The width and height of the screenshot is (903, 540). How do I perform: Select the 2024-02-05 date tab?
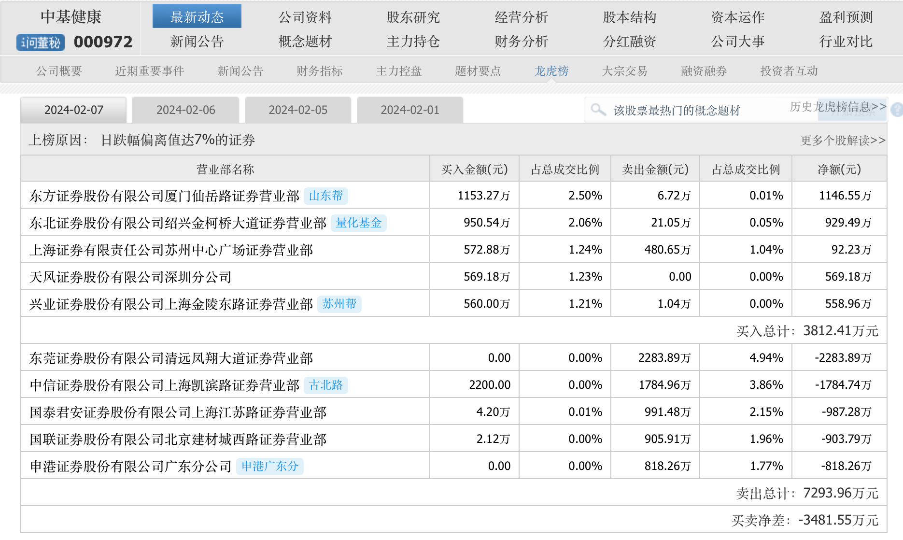(298, 110)
